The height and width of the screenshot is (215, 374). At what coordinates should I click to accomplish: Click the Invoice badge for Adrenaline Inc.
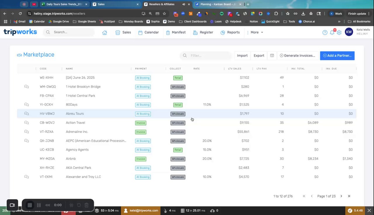click(141, 132)
